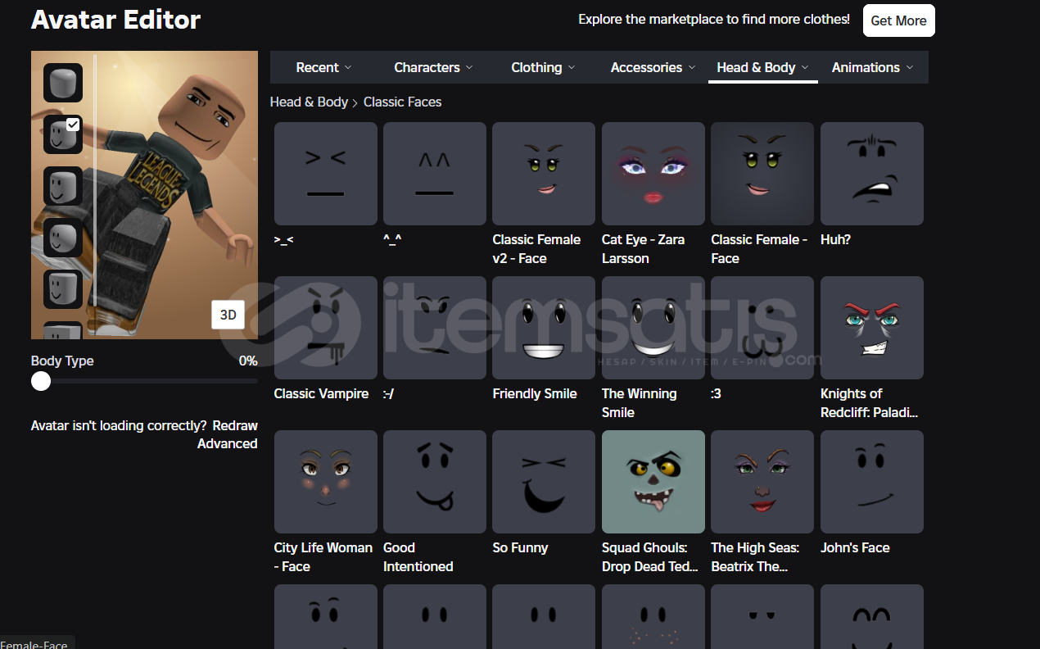1040x649 pixels.
Task: Click the checkmarked head in avatar preview
Action: pyautogui.click(x=63, y=134)
